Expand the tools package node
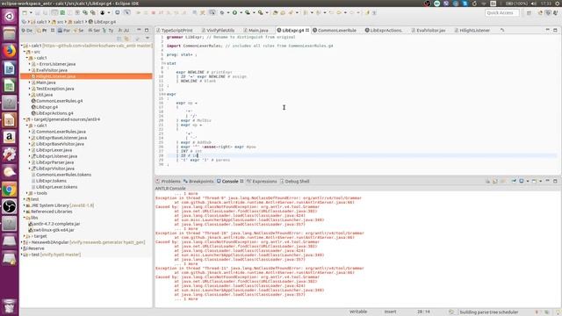 click(27, 193)
